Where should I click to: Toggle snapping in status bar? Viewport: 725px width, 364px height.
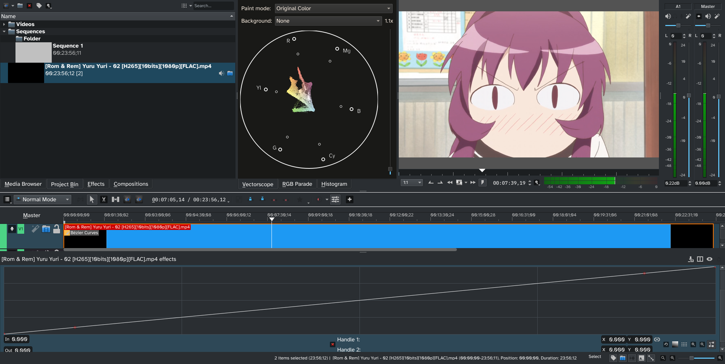[x=651, y=358]
